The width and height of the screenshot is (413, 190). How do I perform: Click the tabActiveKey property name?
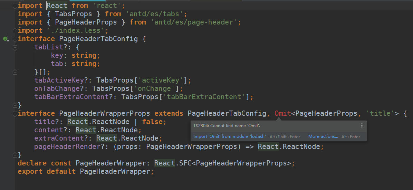tap(59, 80)
